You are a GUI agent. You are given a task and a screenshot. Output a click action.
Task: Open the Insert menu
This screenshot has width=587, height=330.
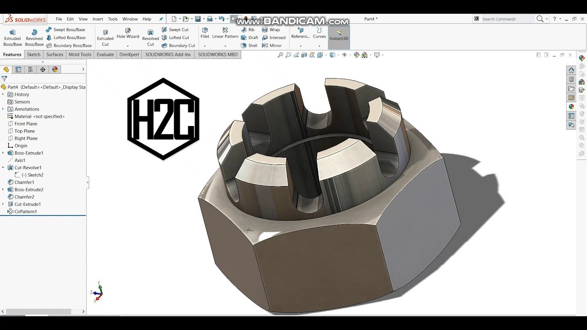click(98, 19)
